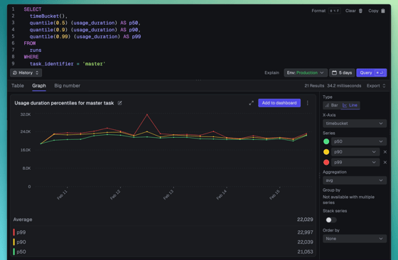Viewport: 398px width, 260px height.
Task: Click the clipboard icon next to Copy
Action: click(x=383, y=11)
